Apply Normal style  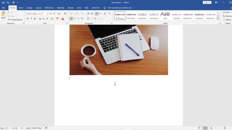120,16
